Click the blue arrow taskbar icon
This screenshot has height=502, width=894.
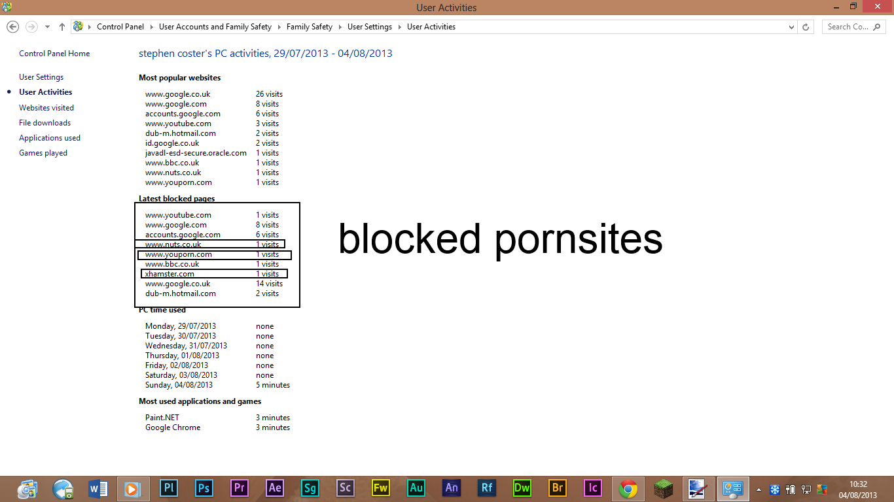(63, 488)
